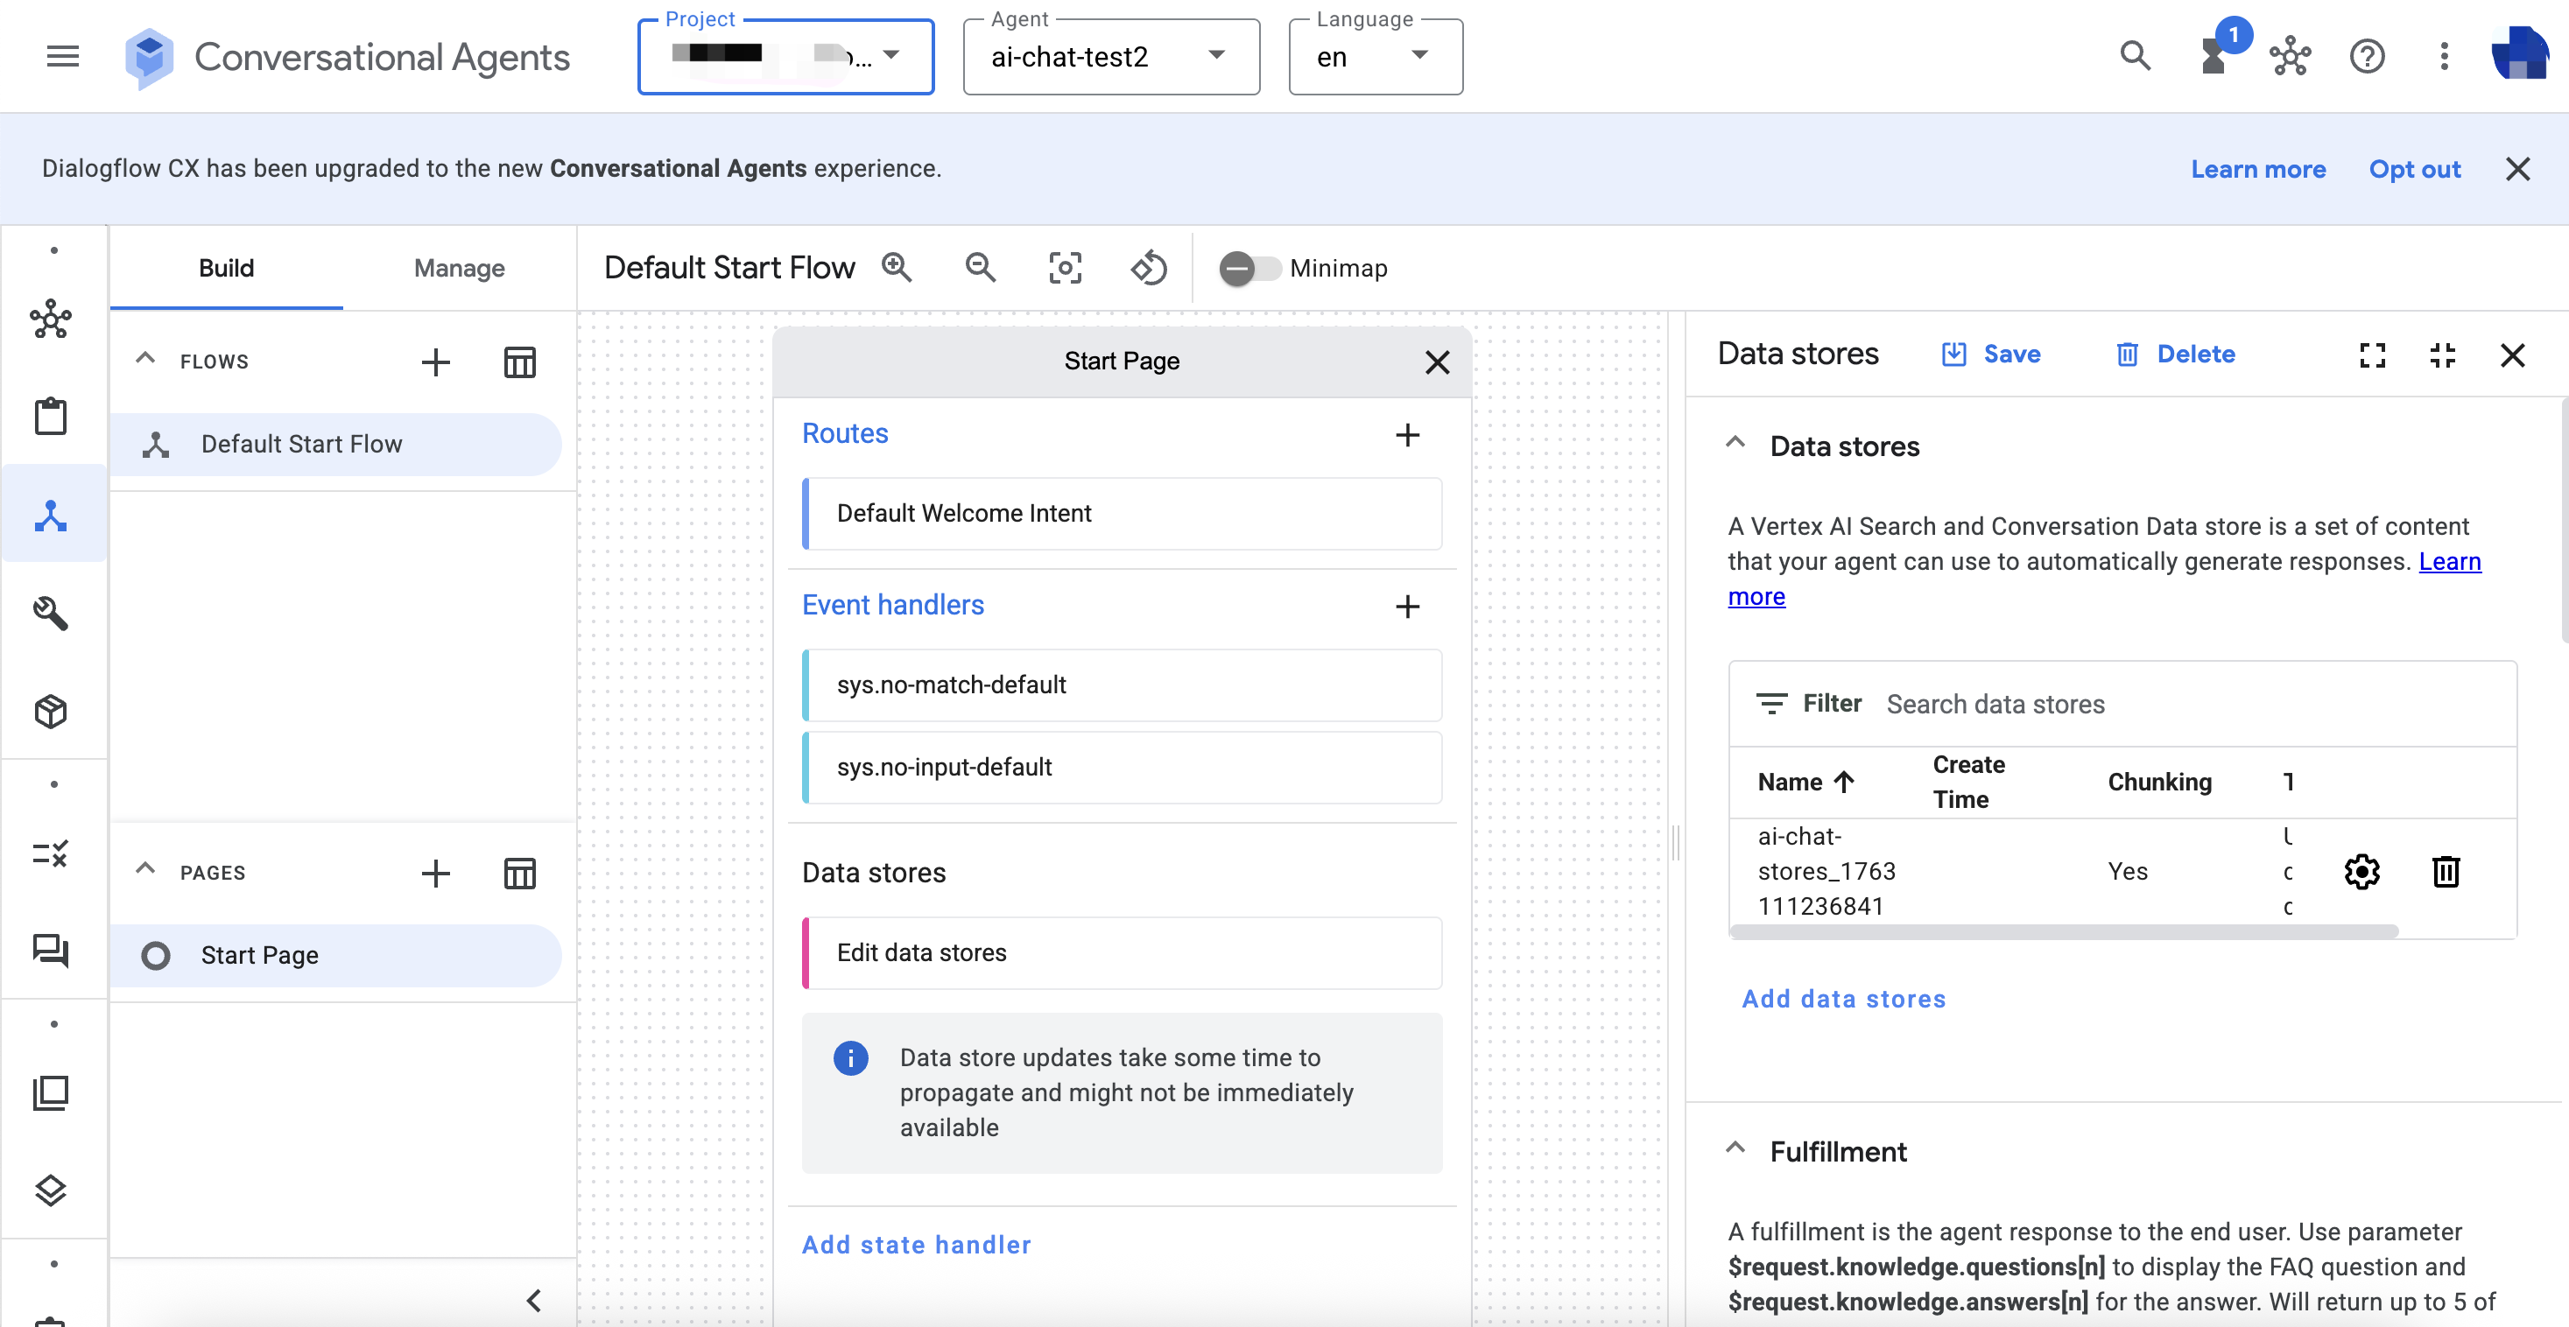The width and height of the screenshot is (2569, 1327).
Task: Collapse the FLOWS section chevron
Action: (x=145, y=360)
